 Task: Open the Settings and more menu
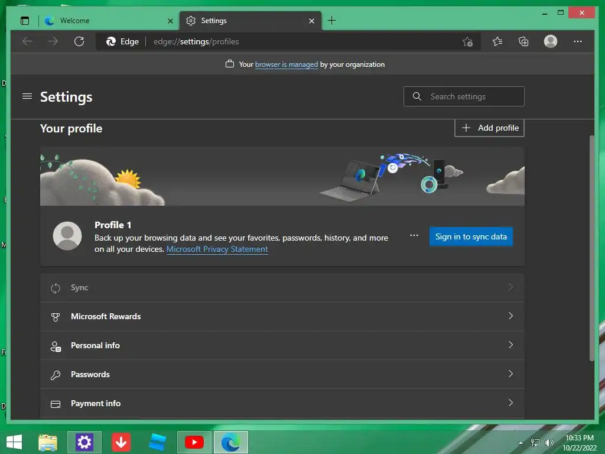[x=578, y=41]
